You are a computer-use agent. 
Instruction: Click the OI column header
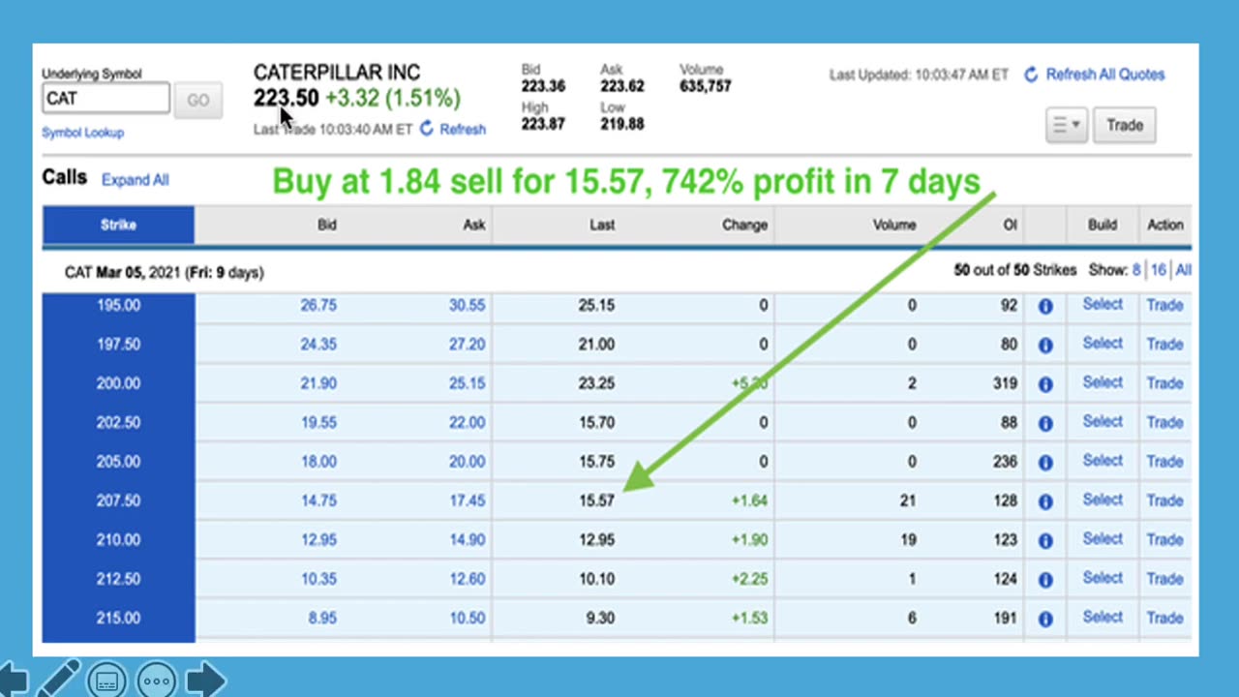pos(1010,225)
